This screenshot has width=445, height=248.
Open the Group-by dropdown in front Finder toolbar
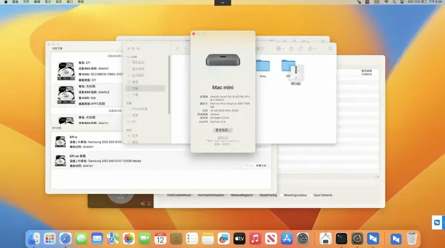(280, 49)
